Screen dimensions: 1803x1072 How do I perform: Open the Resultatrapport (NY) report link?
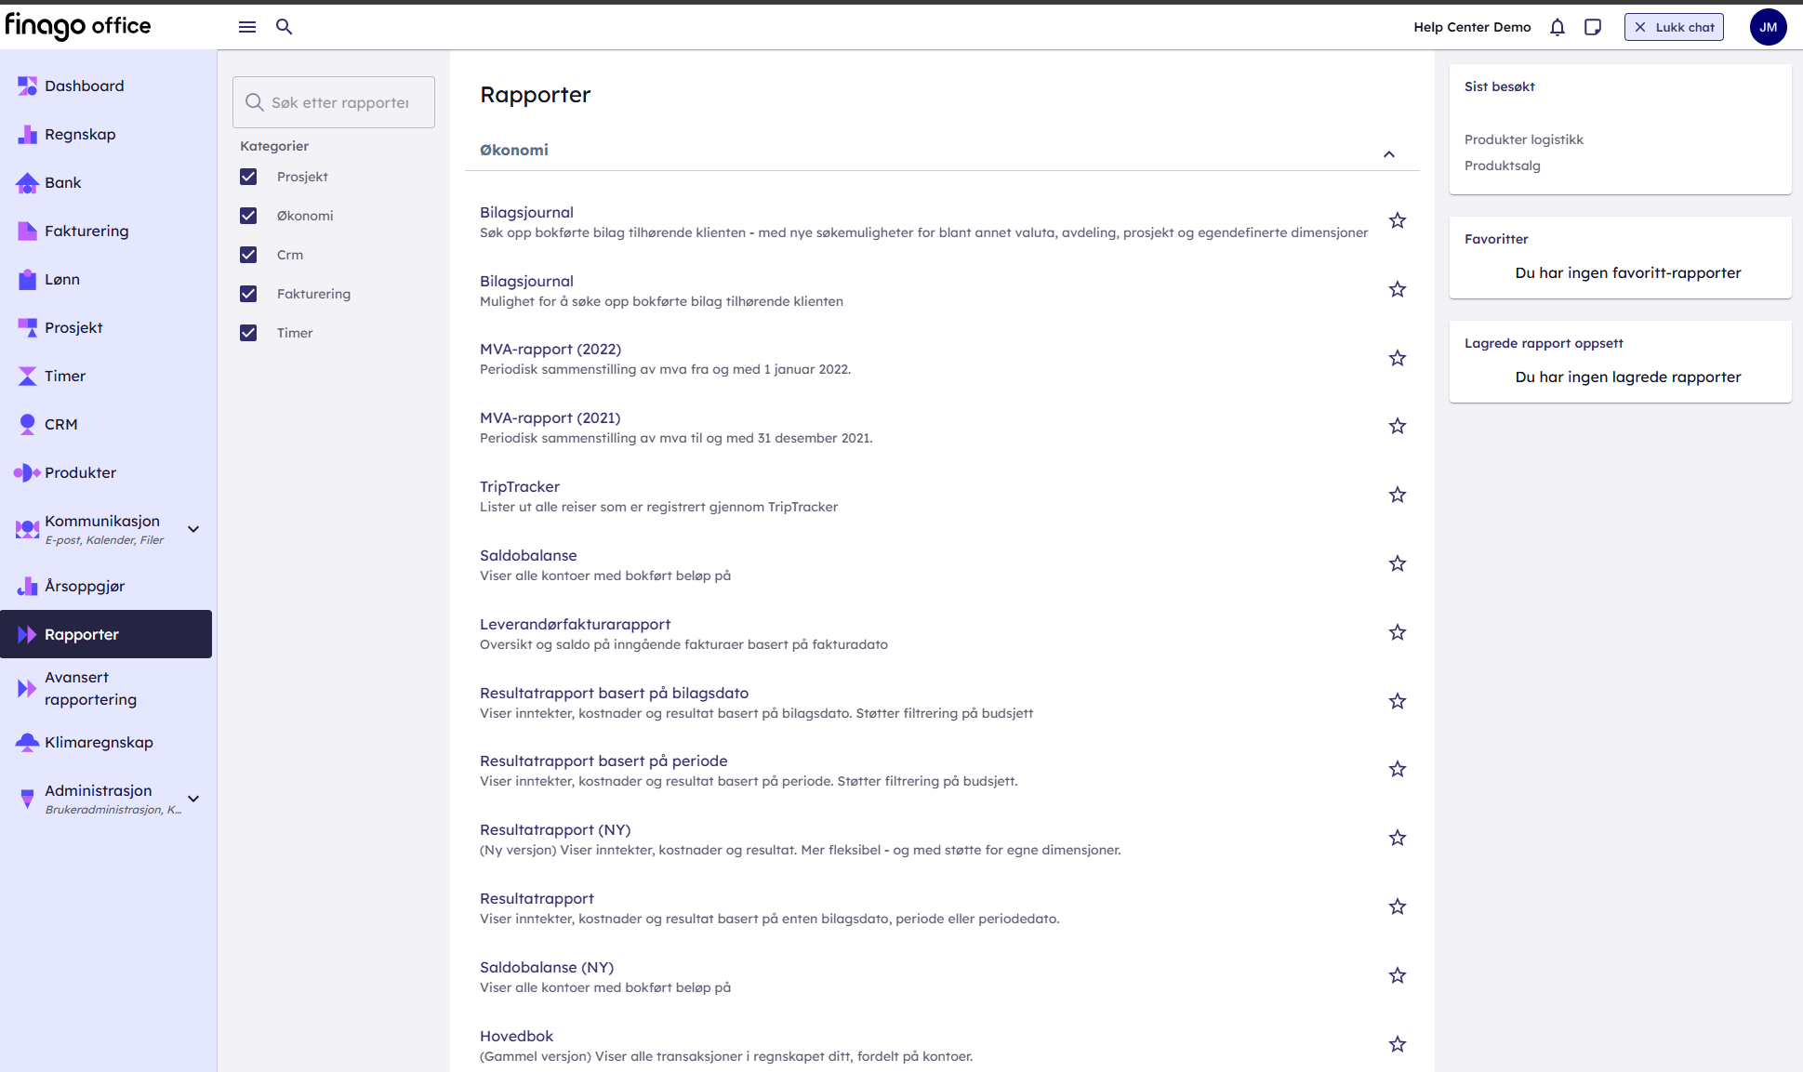point(555,829)
